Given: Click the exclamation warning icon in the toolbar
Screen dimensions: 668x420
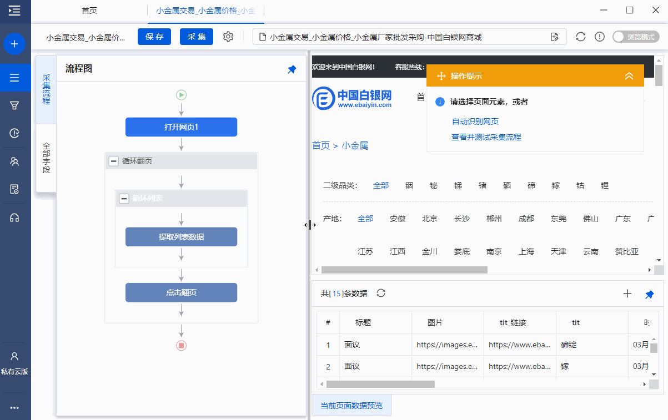Looking at the screenshot, I should coord(600,36).
